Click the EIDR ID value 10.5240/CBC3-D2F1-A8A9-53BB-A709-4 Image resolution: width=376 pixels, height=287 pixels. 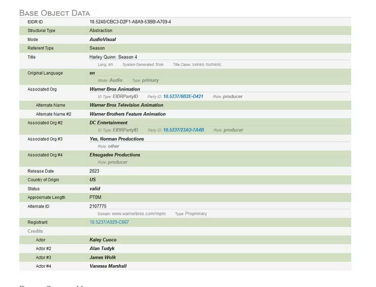130,22
